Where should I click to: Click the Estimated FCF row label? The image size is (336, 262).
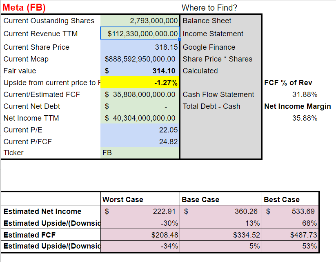[x=29, y=235]
